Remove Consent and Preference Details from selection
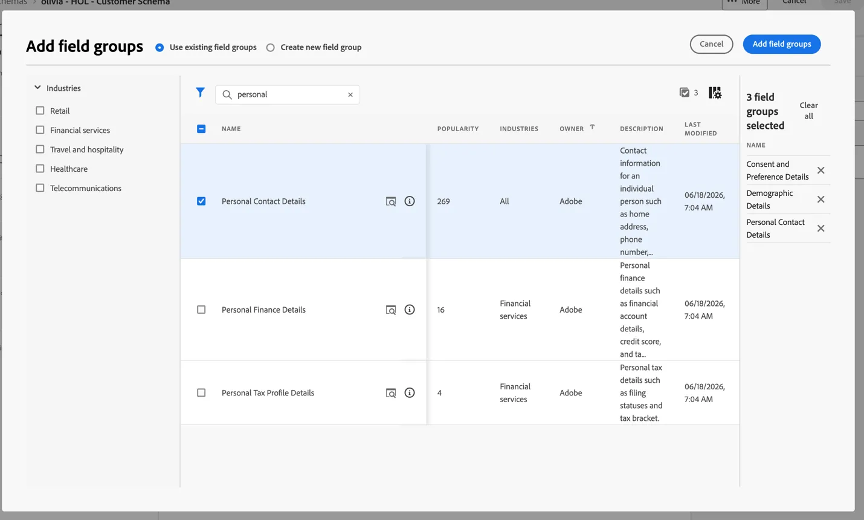 coord(820,171)
